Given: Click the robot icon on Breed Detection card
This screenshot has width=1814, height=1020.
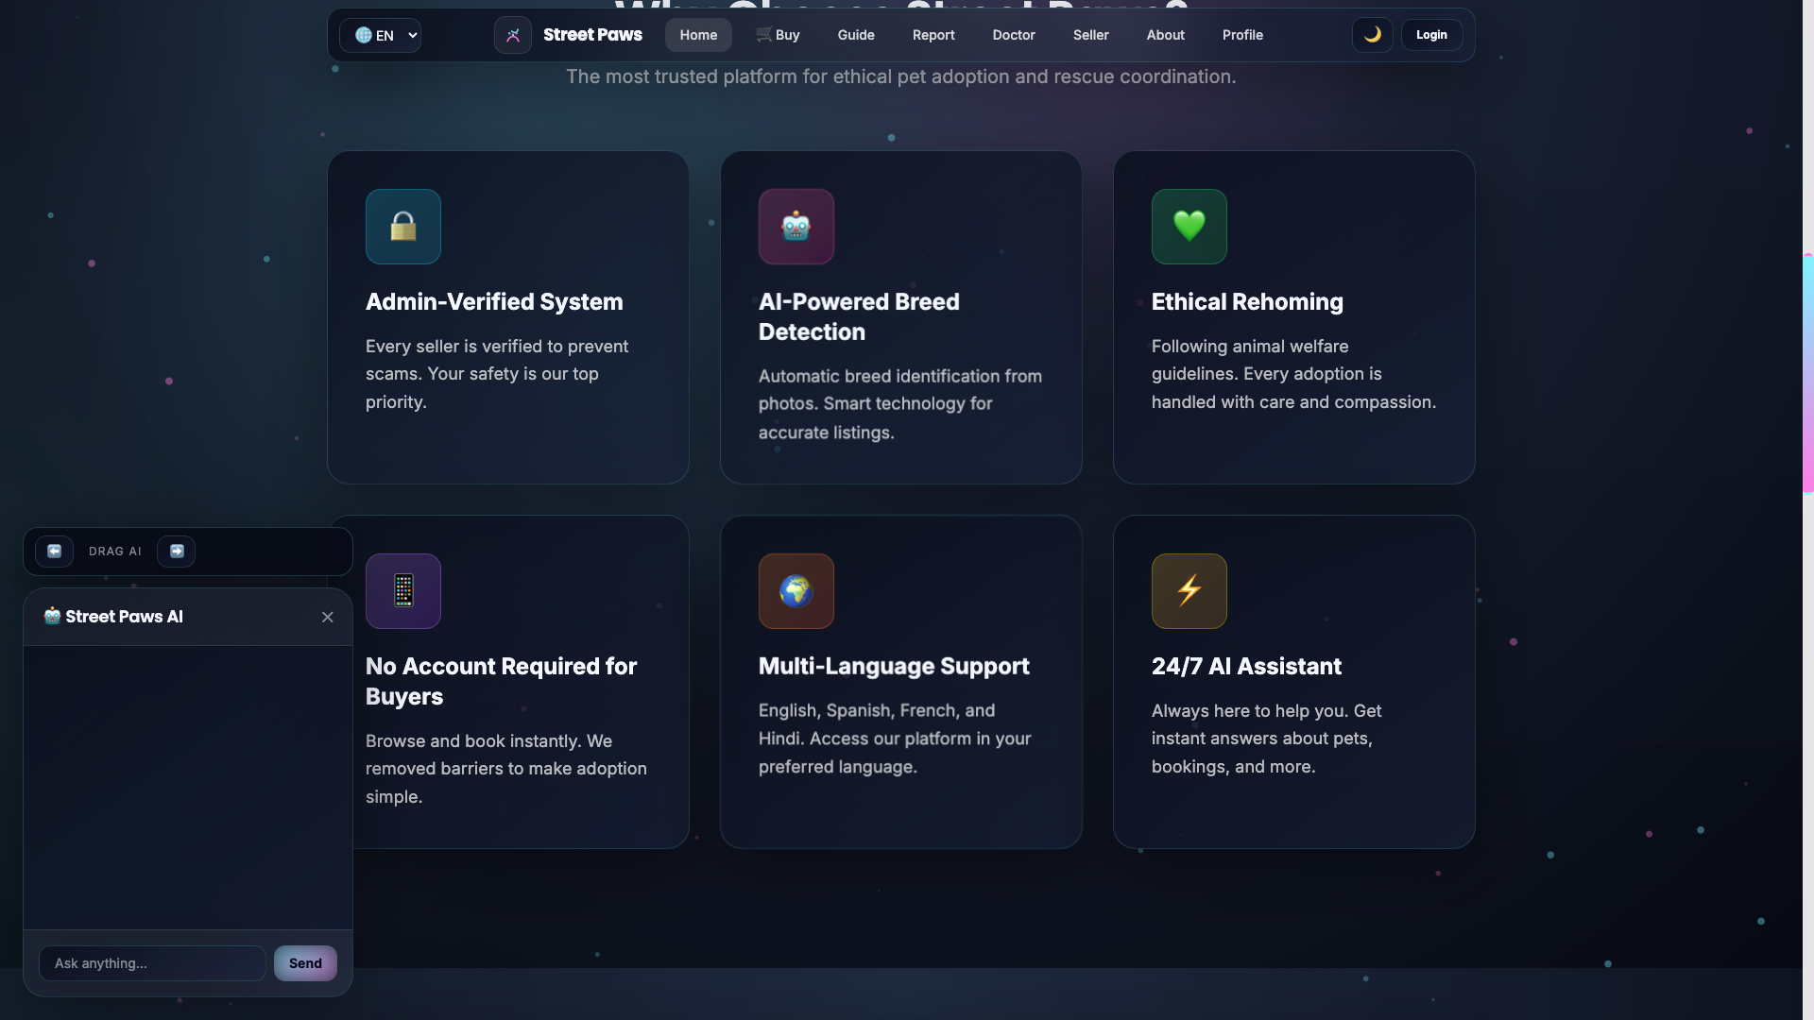Looking at the screenshot, I should click(x=796, y=227).
